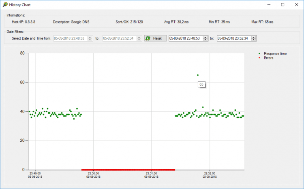
Task: Click the active start date field 23:48:53
Action: click(185, 38)
